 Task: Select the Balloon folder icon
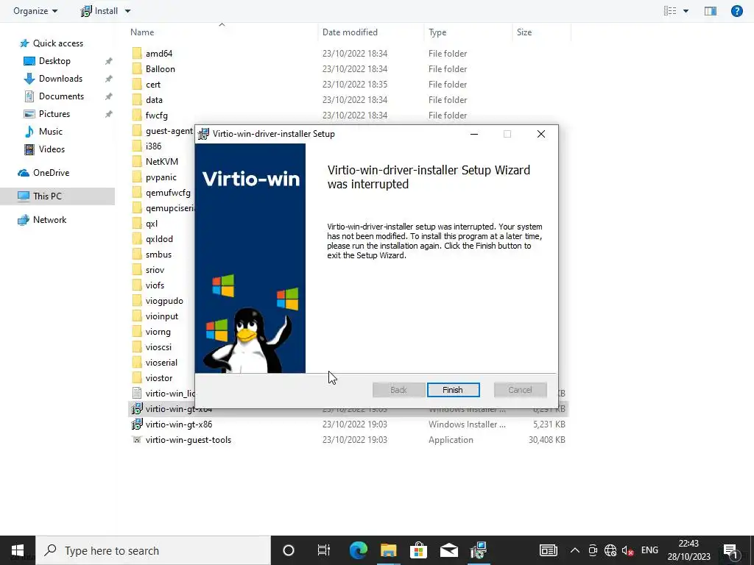click(x=137, y=68)
